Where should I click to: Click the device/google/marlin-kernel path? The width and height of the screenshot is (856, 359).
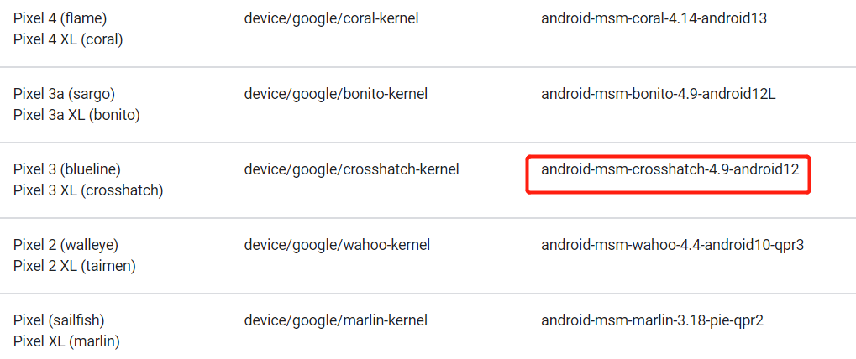click(x=335, y=320)
